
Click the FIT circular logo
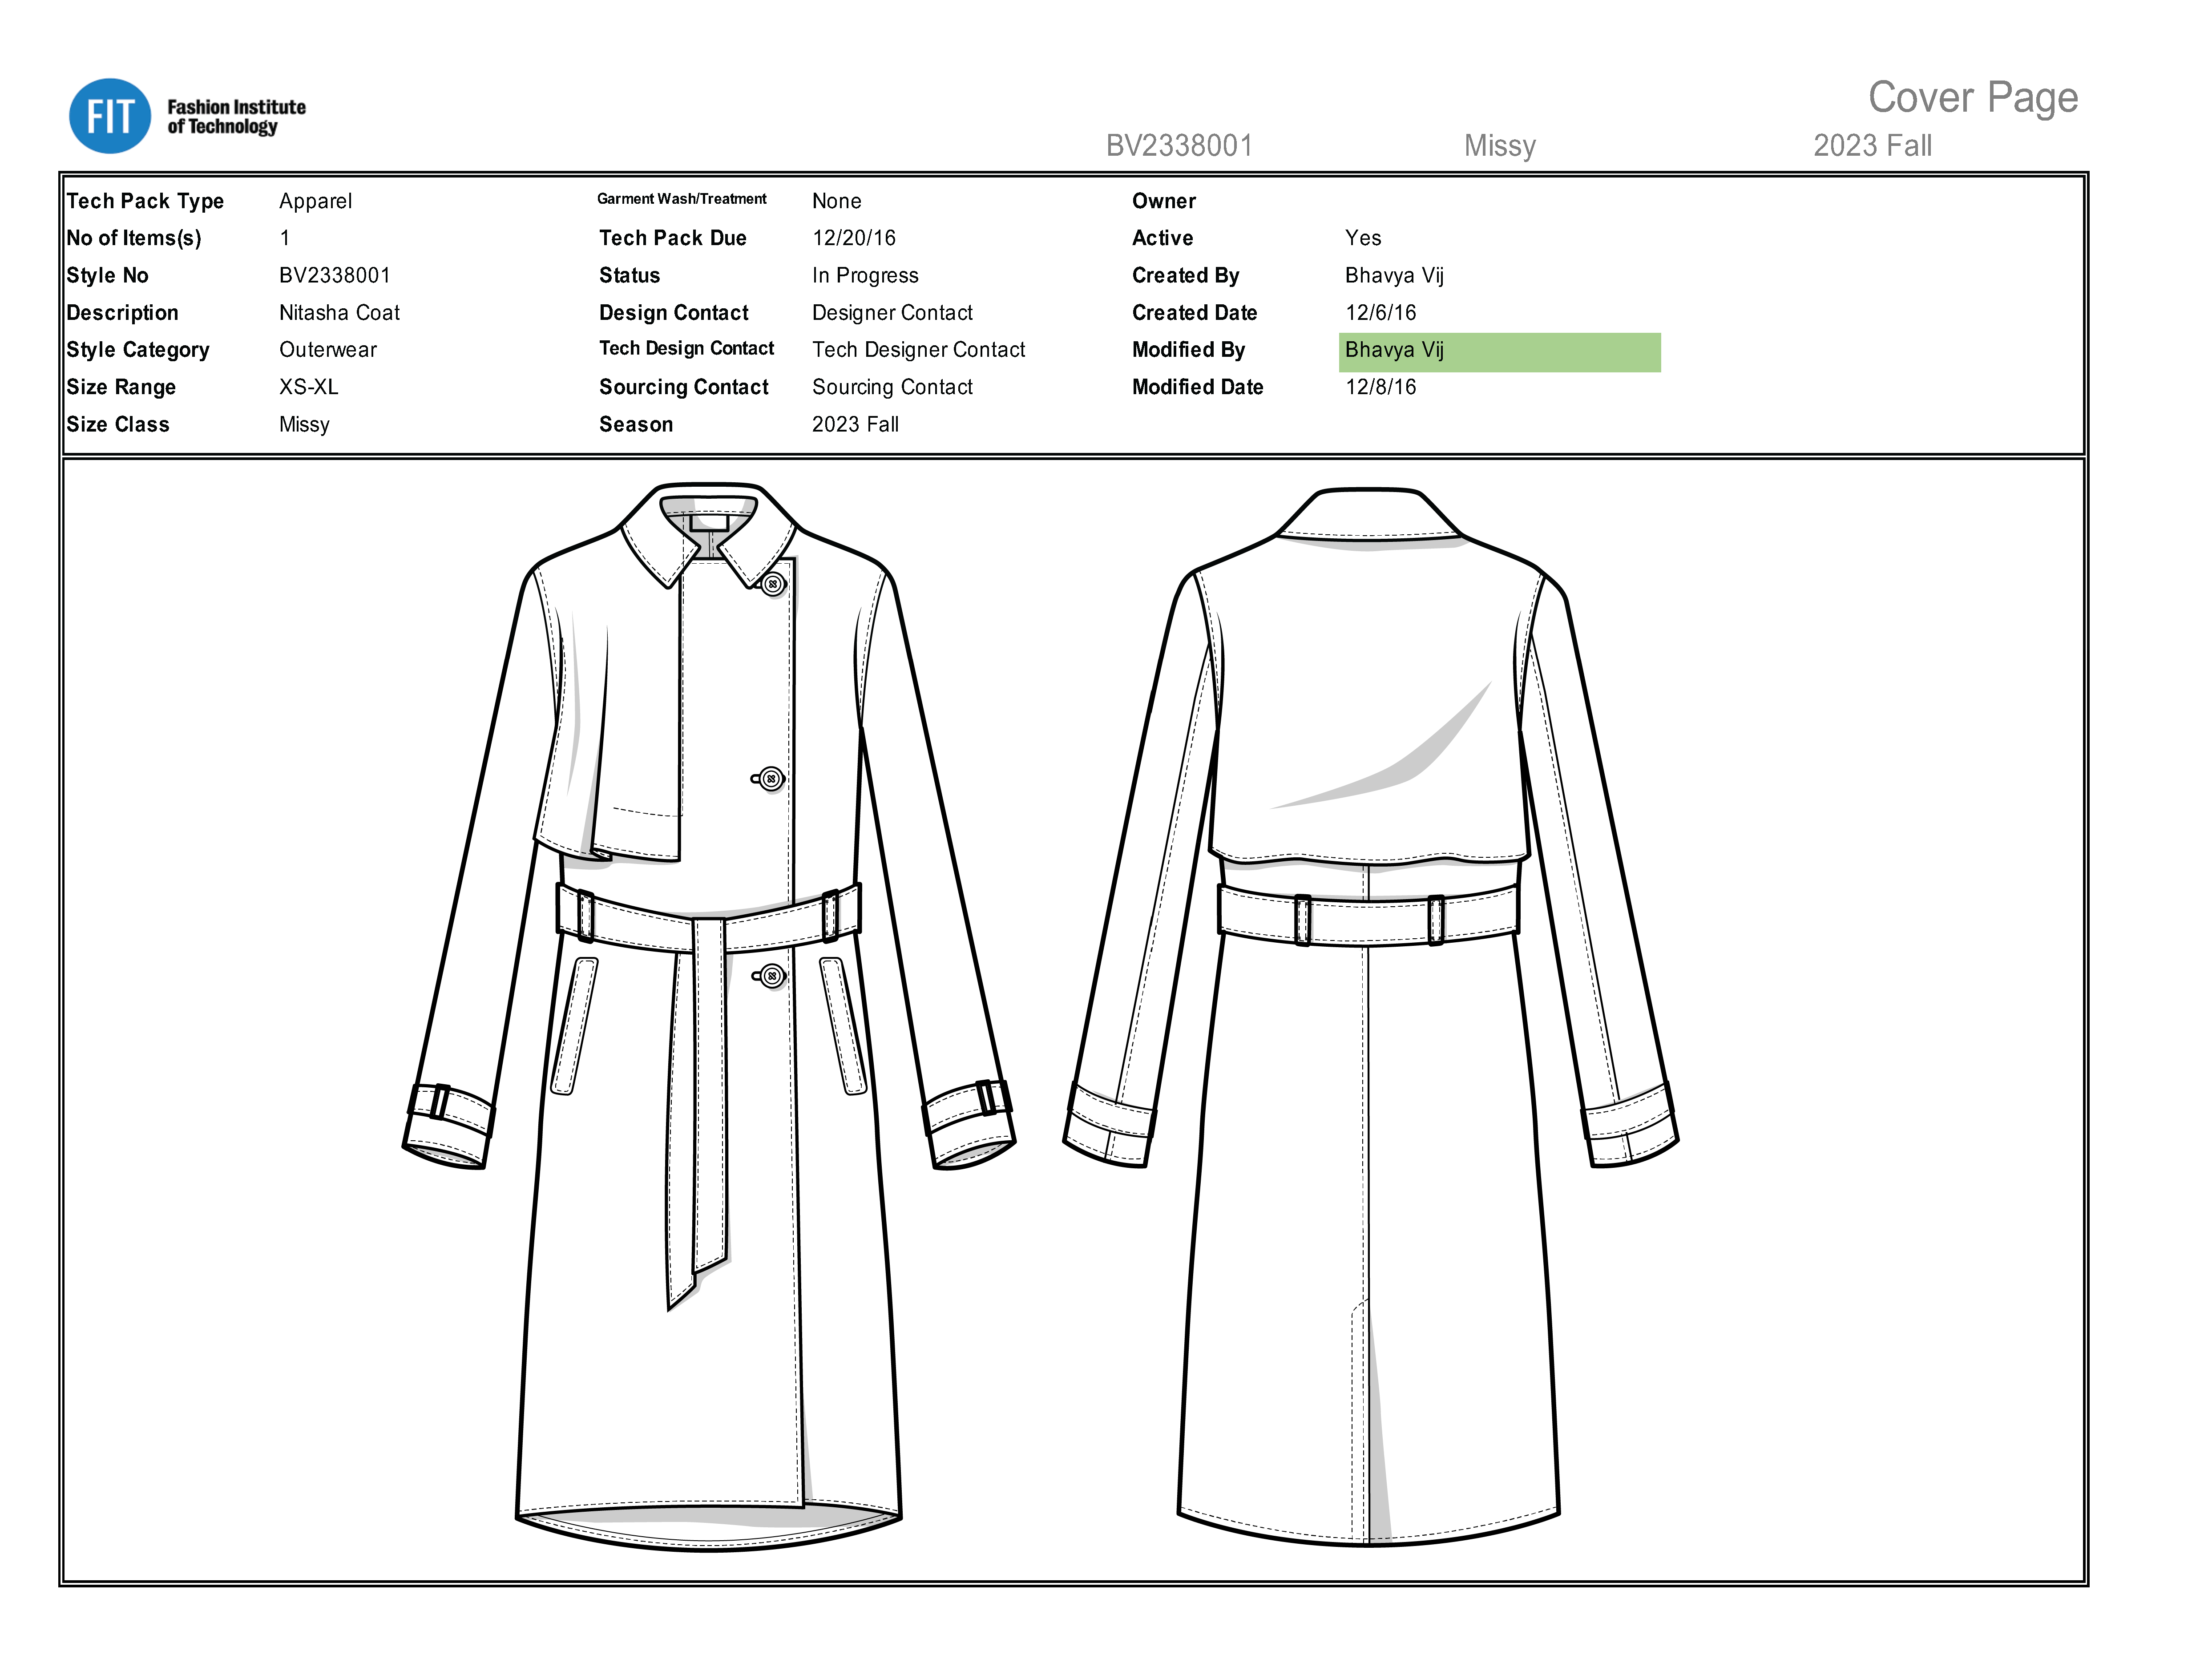(x=110, y=116)
